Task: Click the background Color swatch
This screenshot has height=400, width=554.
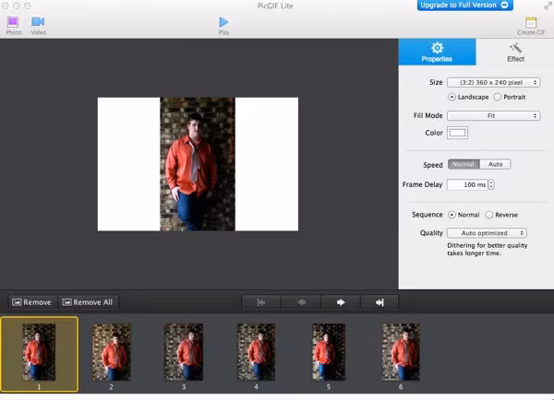Action: pyautogui.click(x=457, y=133)
